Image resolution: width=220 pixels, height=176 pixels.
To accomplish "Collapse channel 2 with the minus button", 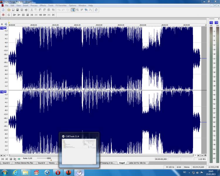I will tap(5, 92).
